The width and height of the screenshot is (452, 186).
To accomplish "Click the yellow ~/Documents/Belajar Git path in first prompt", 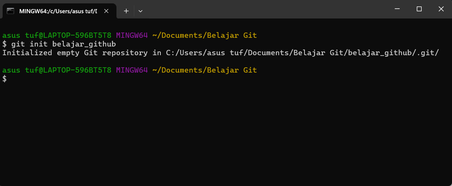I will (204, 36).
